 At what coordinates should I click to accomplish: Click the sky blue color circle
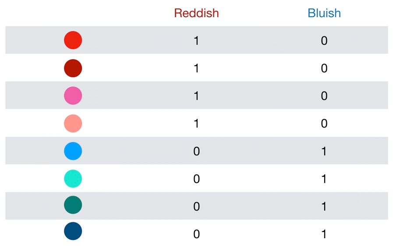pos(73,151)
